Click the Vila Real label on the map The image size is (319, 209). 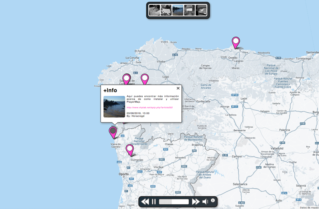click(158, 167)
